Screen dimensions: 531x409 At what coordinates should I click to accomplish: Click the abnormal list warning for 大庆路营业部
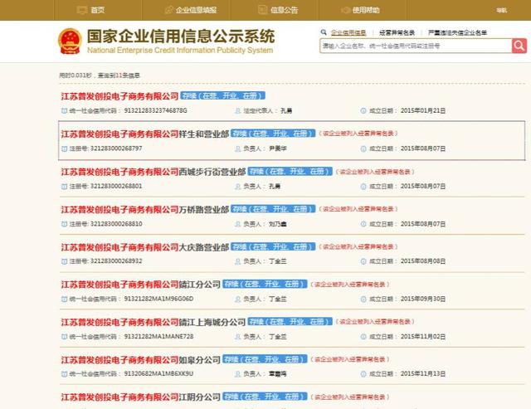(x=358, y=247)
